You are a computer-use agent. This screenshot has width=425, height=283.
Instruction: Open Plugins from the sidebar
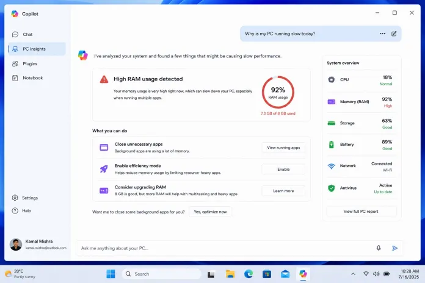(37, 64)
